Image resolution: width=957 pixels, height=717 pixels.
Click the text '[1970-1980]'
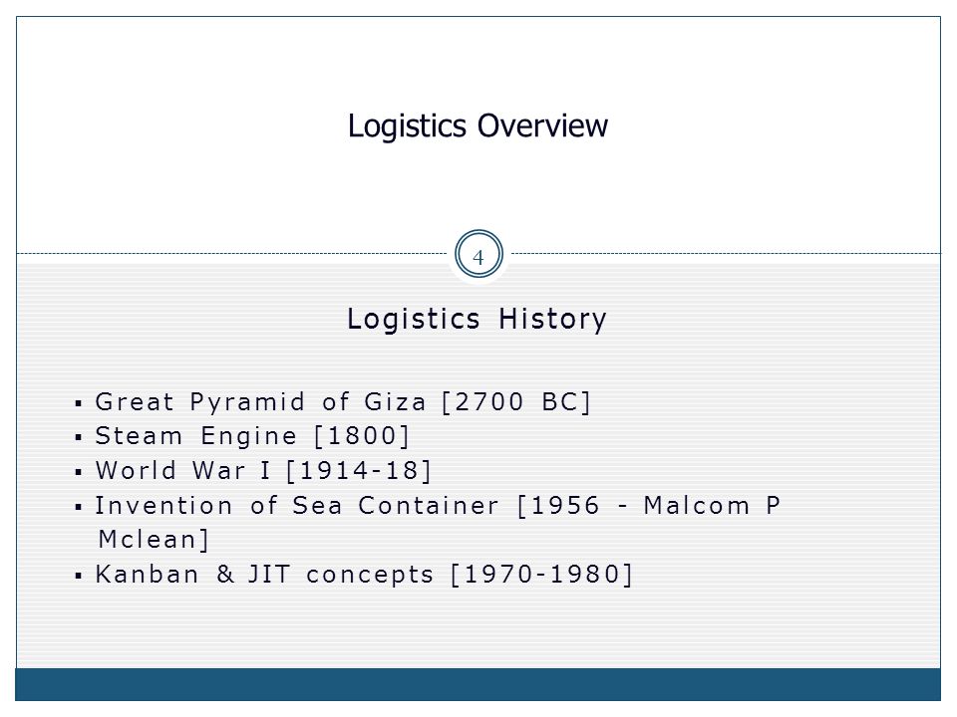pyautogui.click(x=541, y=575)
